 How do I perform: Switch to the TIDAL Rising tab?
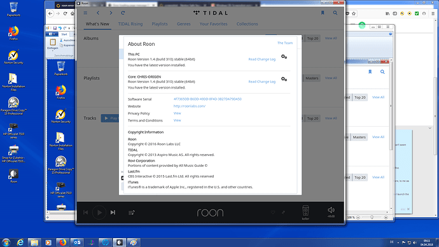(x=130, y=24)
